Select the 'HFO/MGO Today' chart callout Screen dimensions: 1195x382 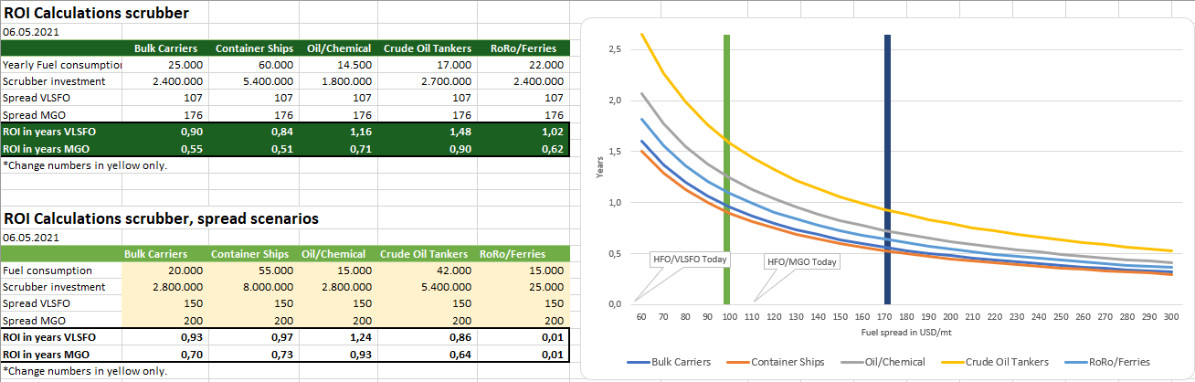pos(802,261)
